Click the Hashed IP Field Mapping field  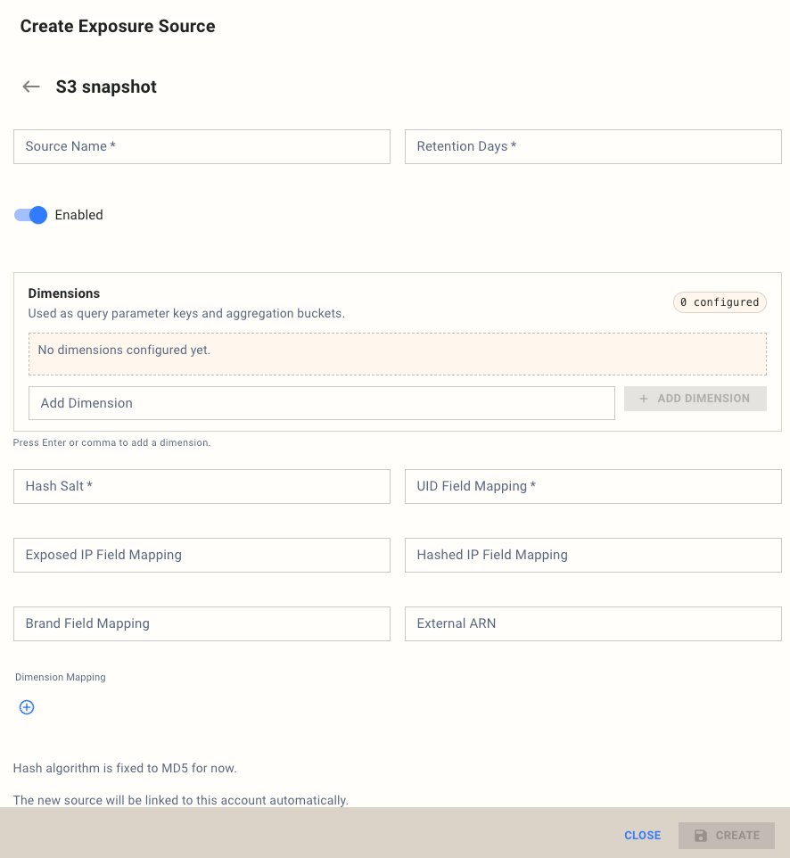tap(593, 555)
